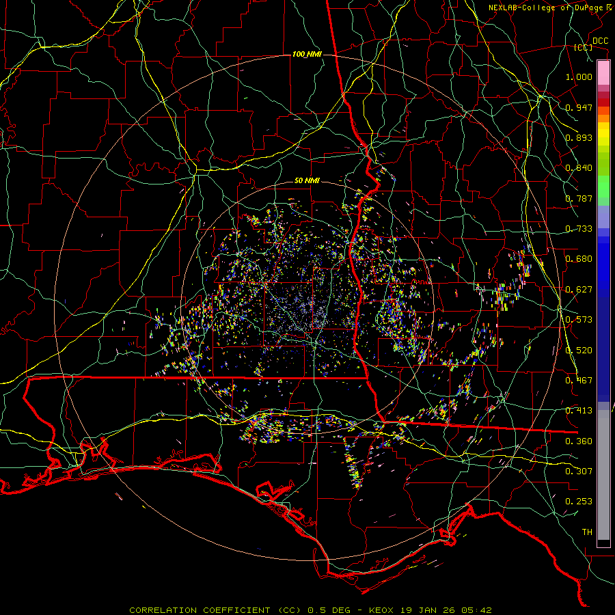The image size is (615, 615).
Task: Select the 0.787 legend value
Action: point(579,198)
